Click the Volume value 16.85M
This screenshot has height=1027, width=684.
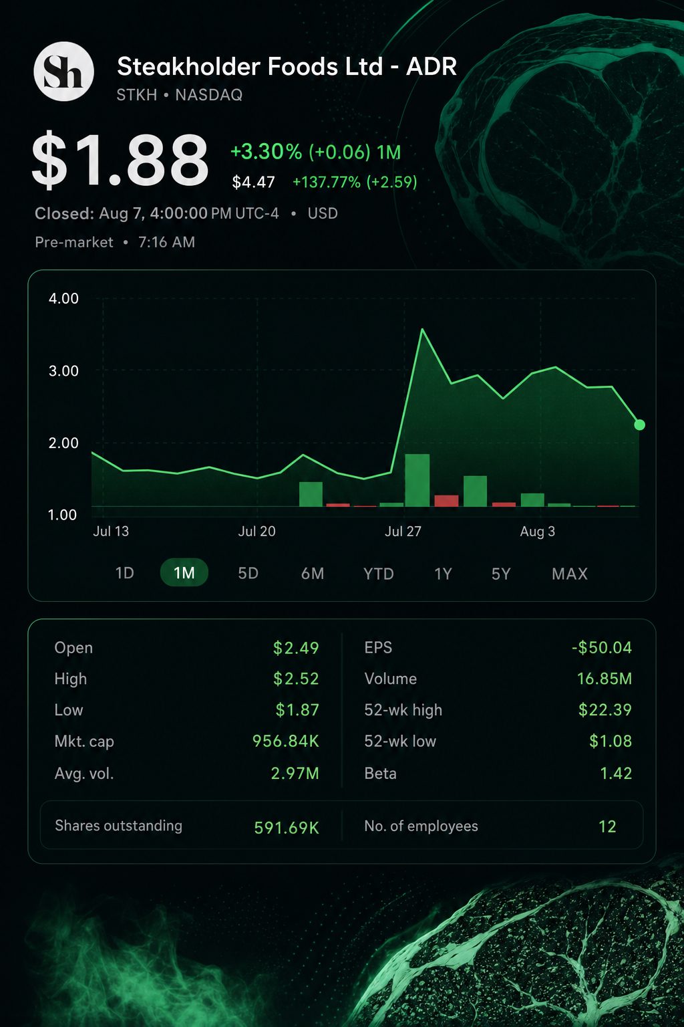coord(604,679)
